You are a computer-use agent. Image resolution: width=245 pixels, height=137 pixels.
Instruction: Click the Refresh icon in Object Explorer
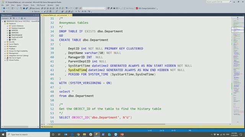coord(22,18)
